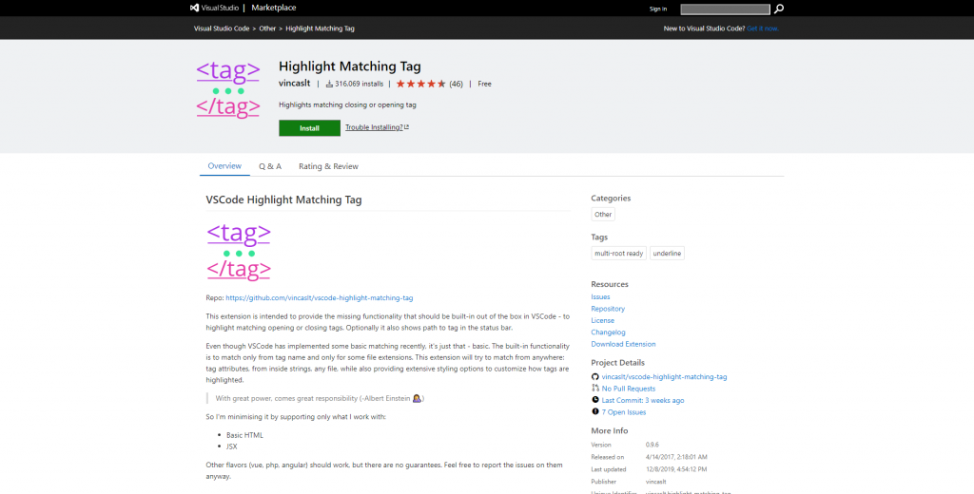Screen dimensions: 974x494
Task: Click the version value 0.9.6
Action: point(653,445)
